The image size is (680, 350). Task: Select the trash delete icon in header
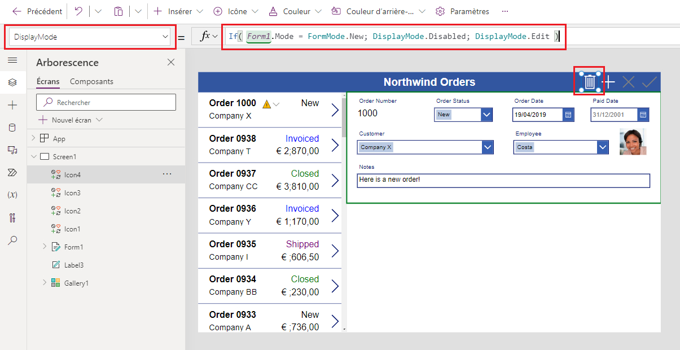pyautogui.click(x=590, y=82)
